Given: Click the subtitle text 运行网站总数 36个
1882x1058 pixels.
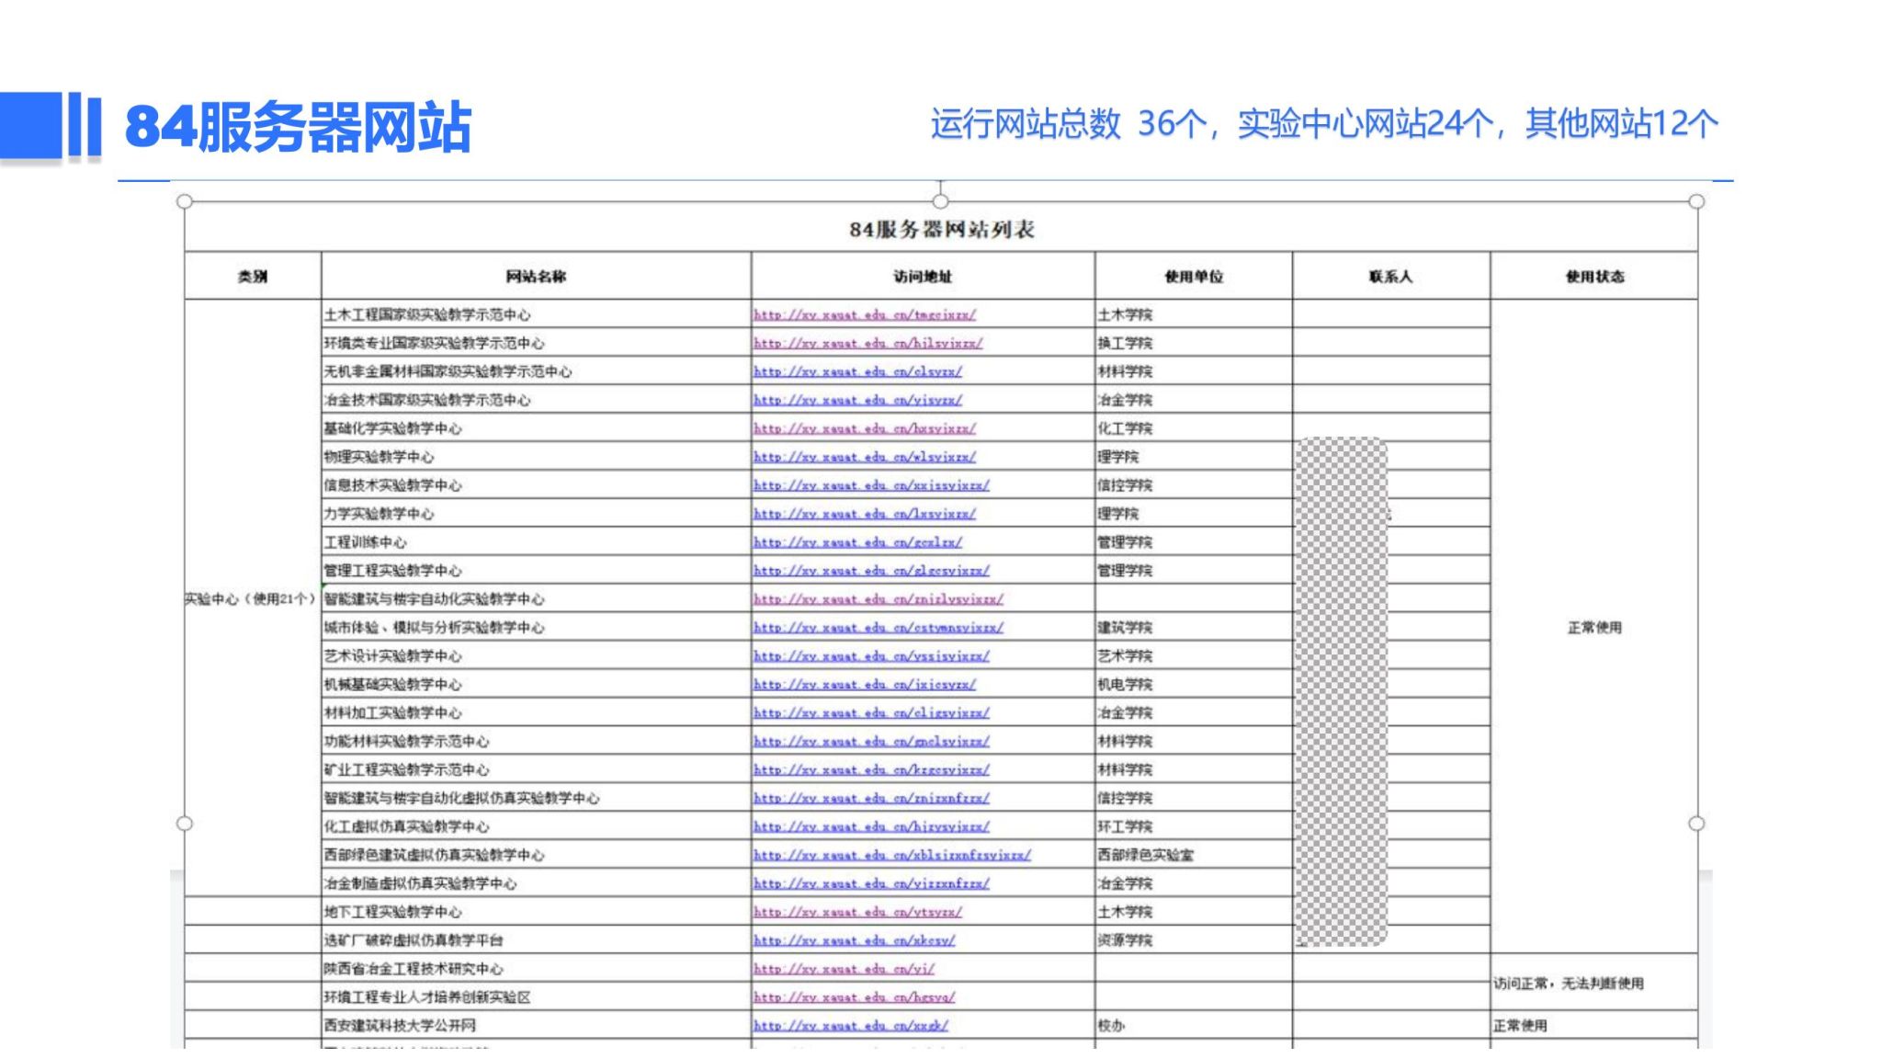Looking at the screenshot, I should point(1069,123).
